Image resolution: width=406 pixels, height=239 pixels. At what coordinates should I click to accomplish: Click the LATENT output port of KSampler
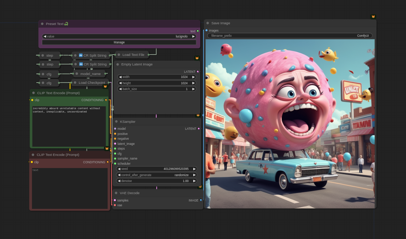(199, 129)
